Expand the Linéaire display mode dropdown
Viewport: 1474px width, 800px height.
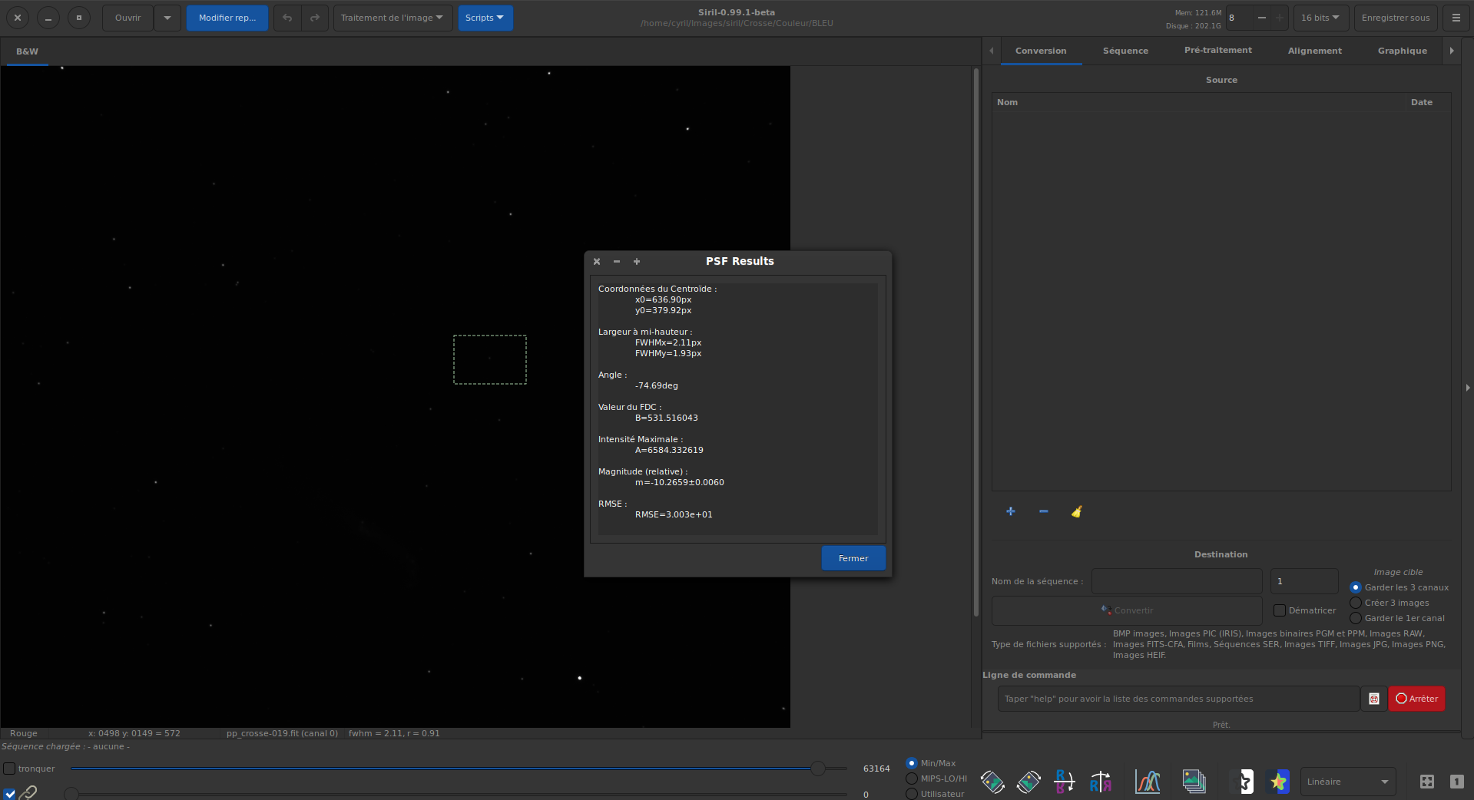point(1347,782)
